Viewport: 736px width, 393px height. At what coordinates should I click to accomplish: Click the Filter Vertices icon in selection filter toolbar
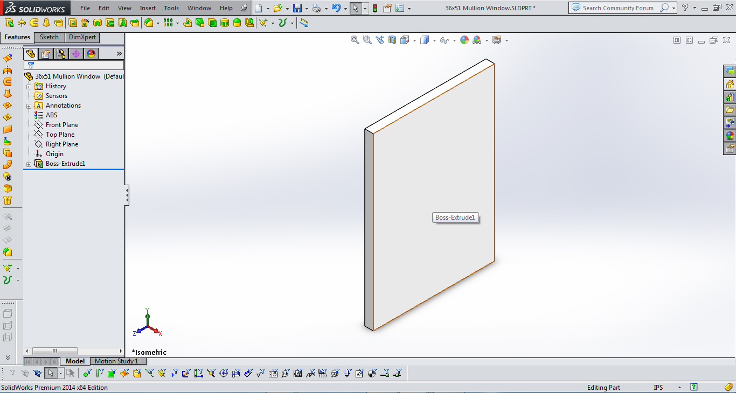[x=87, y=373]
